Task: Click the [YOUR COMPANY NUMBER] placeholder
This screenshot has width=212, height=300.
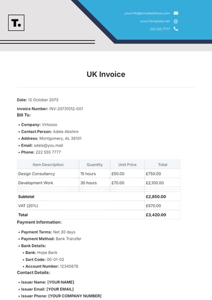Action: pyautogui.click(x=75, y=296)
